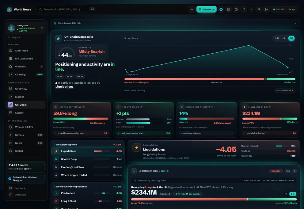Select 1h liquidations timeframe
The height and width of the screenshot is (209, 304).
click(x=286, y=194)
